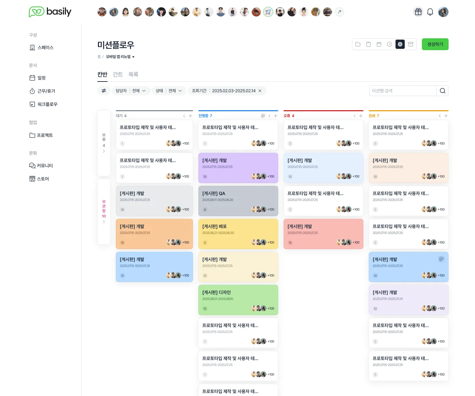Open the 모바일 앱 리뉴얼 project dropdown
The width and height of the screenshot is (475, 396).
coord(120,57)
